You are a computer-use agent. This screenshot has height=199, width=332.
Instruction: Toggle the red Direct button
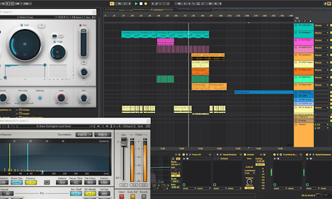point(122,197)
